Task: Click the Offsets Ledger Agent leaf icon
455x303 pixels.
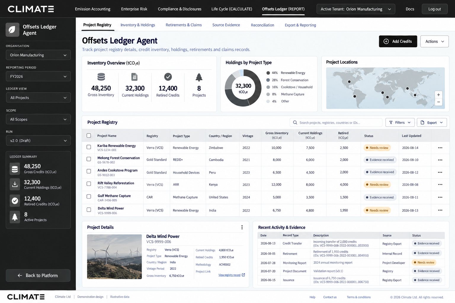Action: pyautogui.click(x=12, y=30)
